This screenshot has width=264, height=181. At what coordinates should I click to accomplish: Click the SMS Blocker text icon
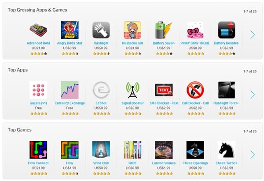tap(164, 90)
